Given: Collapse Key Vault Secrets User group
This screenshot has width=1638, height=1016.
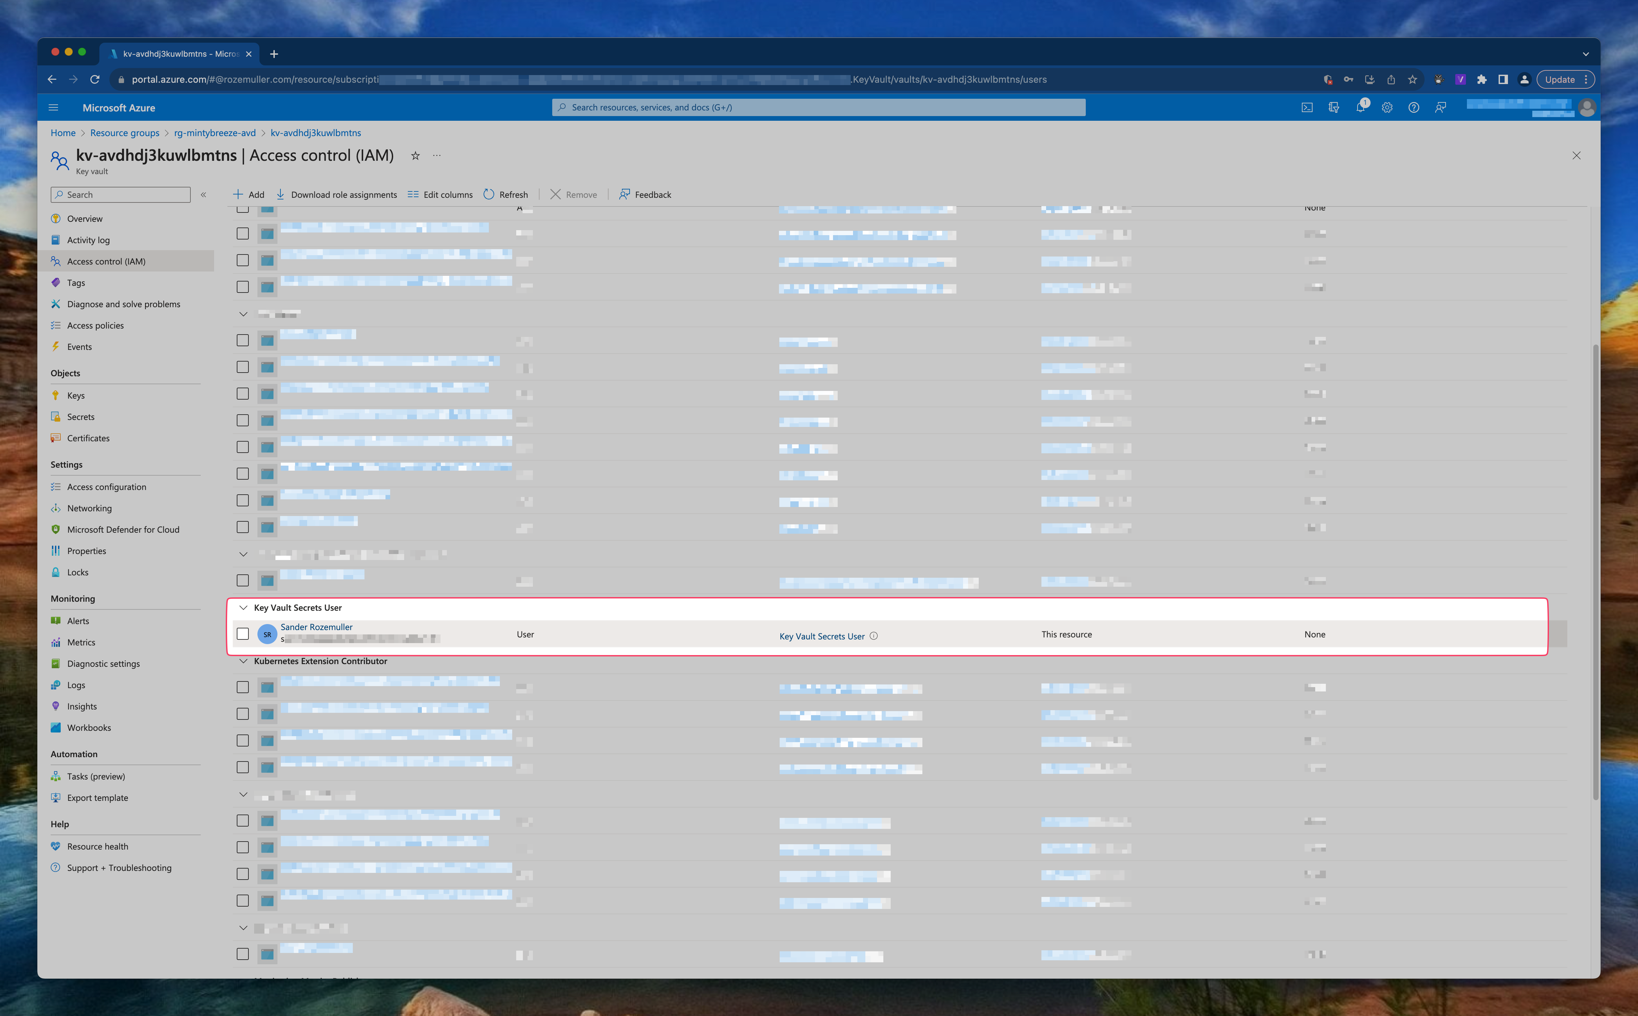Looking at the screenshot, I should [243, 607].
